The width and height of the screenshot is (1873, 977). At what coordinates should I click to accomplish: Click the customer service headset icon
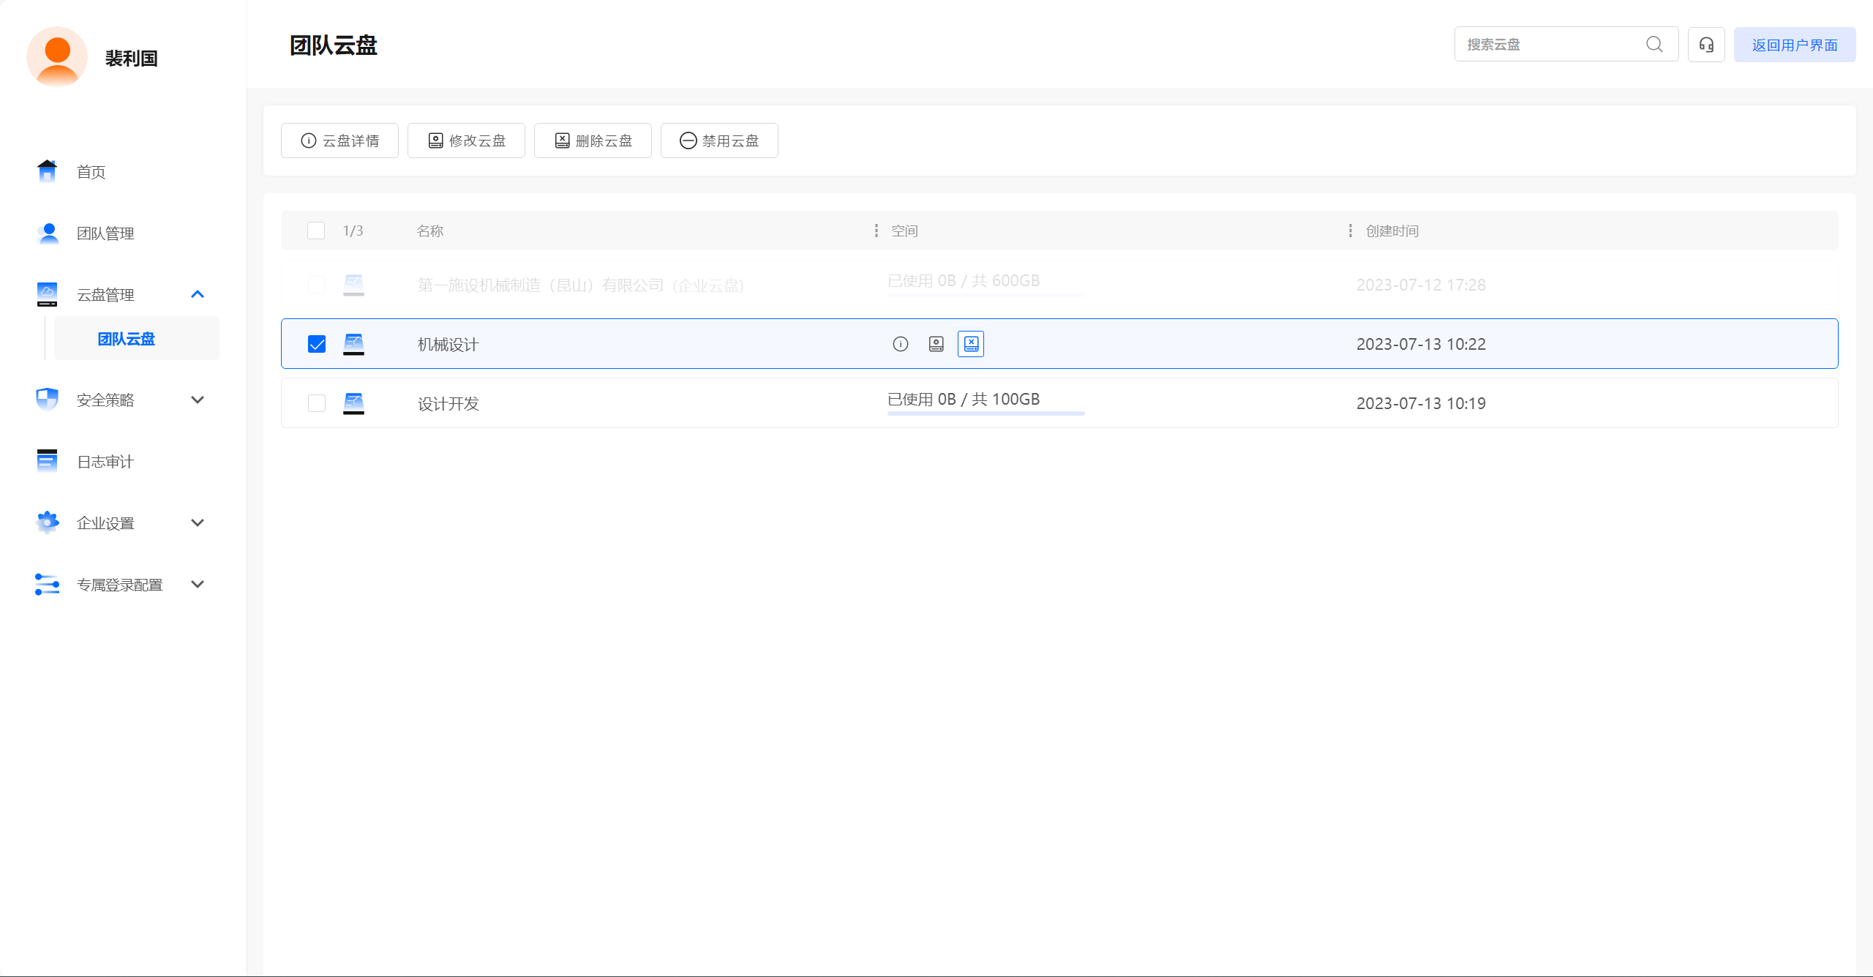coord(1706,45)
